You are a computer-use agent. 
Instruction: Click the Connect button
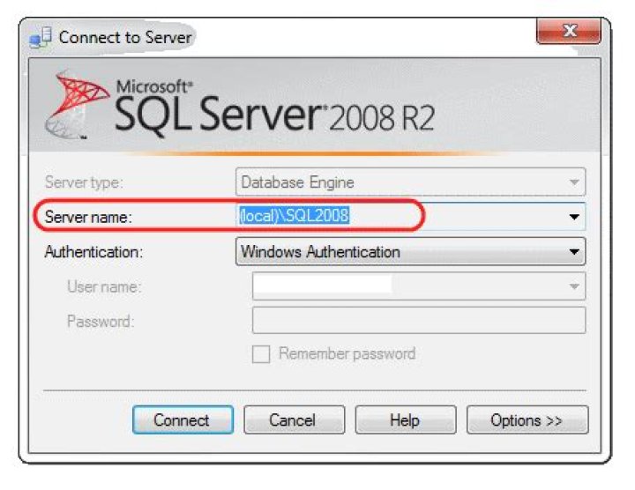183,419
